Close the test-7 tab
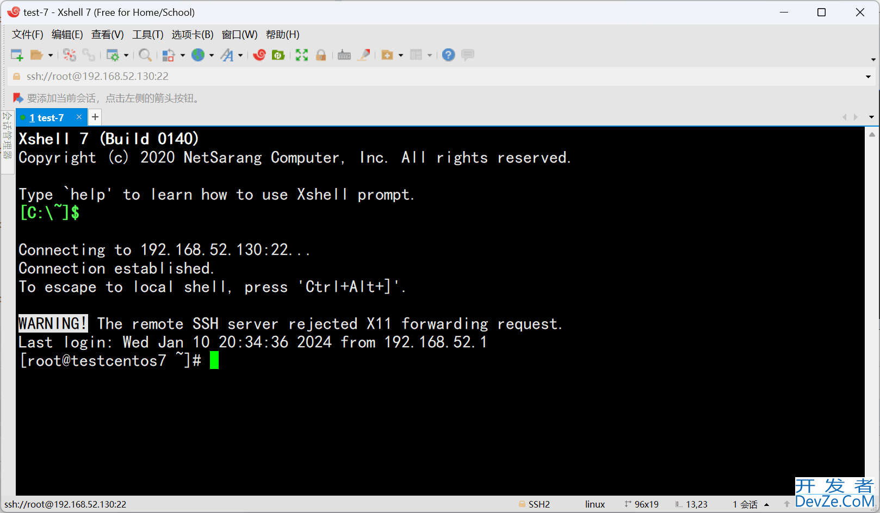This screenshot has width=880, height=513. [x=79, y=117]
